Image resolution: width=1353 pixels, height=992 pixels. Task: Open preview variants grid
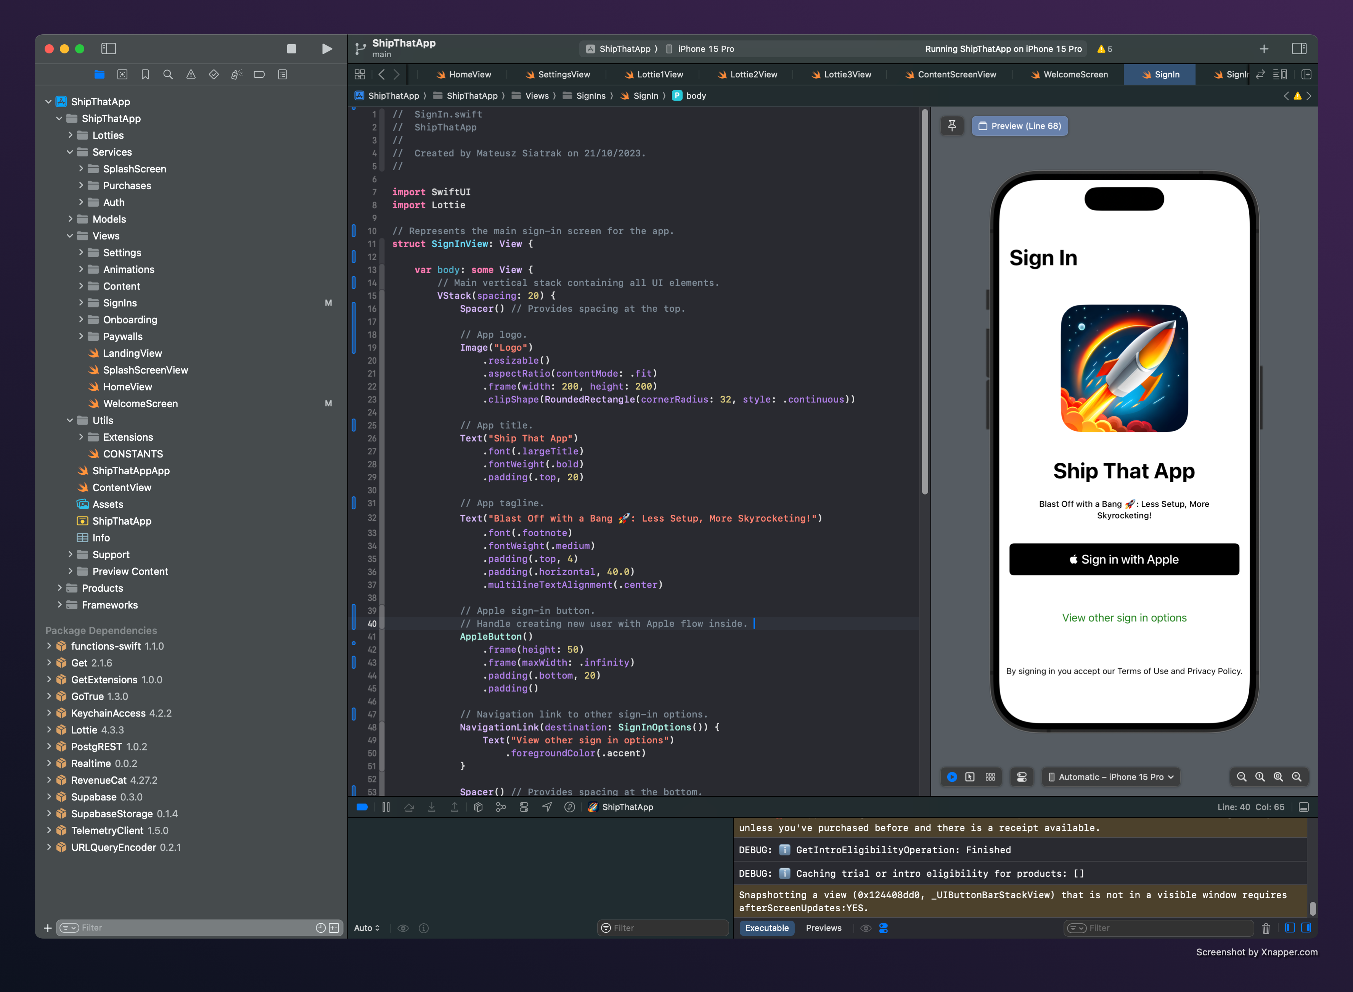click(991, 777)
